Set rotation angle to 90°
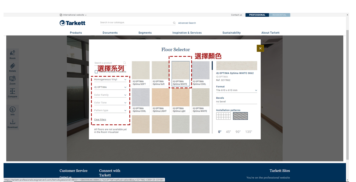The image size is (356, 182). pyautogui.click(x=238, y=132)
